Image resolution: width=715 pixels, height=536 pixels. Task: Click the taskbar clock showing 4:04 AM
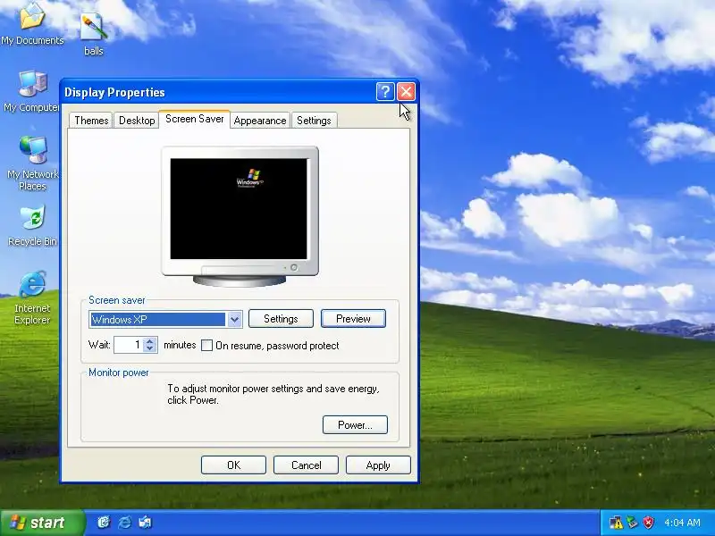tap(682, 523)
